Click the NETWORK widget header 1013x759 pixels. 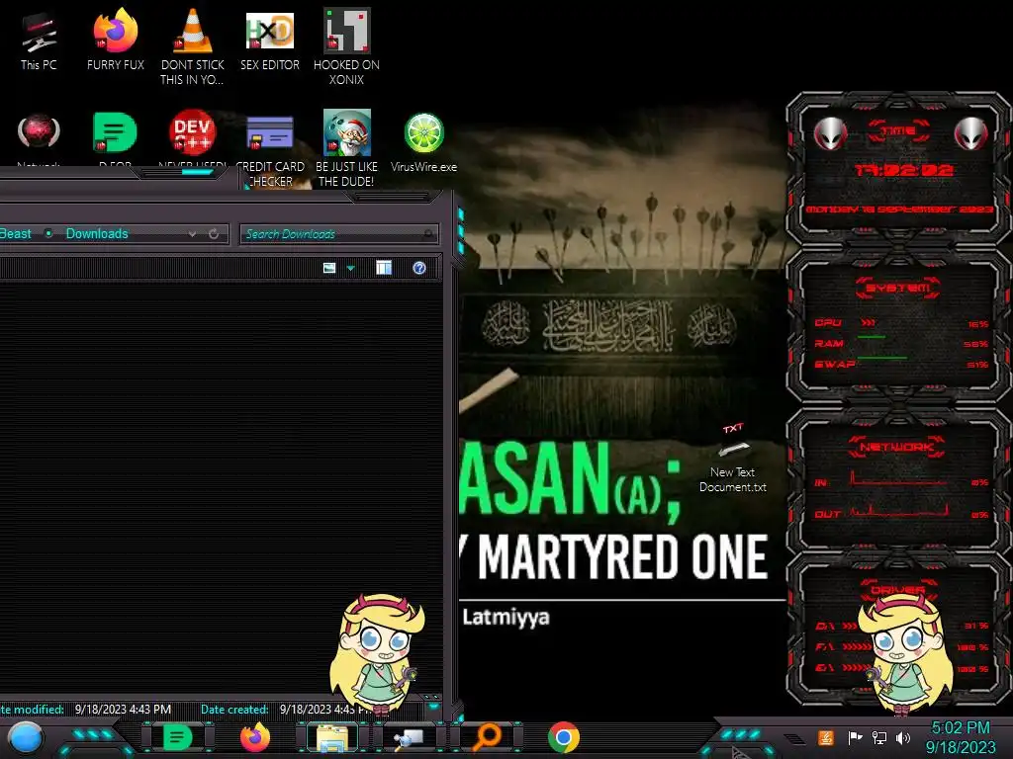click(897, 447)
